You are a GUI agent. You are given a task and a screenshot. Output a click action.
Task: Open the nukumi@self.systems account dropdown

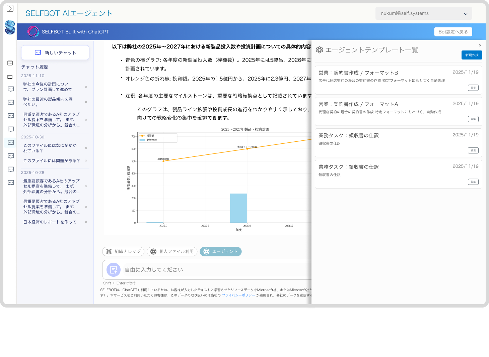click(423, 13)
